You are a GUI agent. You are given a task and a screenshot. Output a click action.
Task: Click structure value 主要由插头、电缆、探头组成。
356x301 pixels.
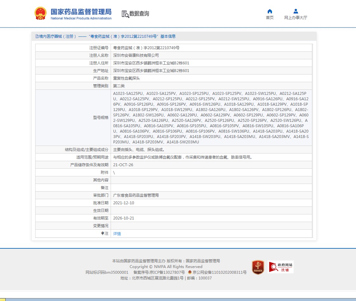coord(139,150)
